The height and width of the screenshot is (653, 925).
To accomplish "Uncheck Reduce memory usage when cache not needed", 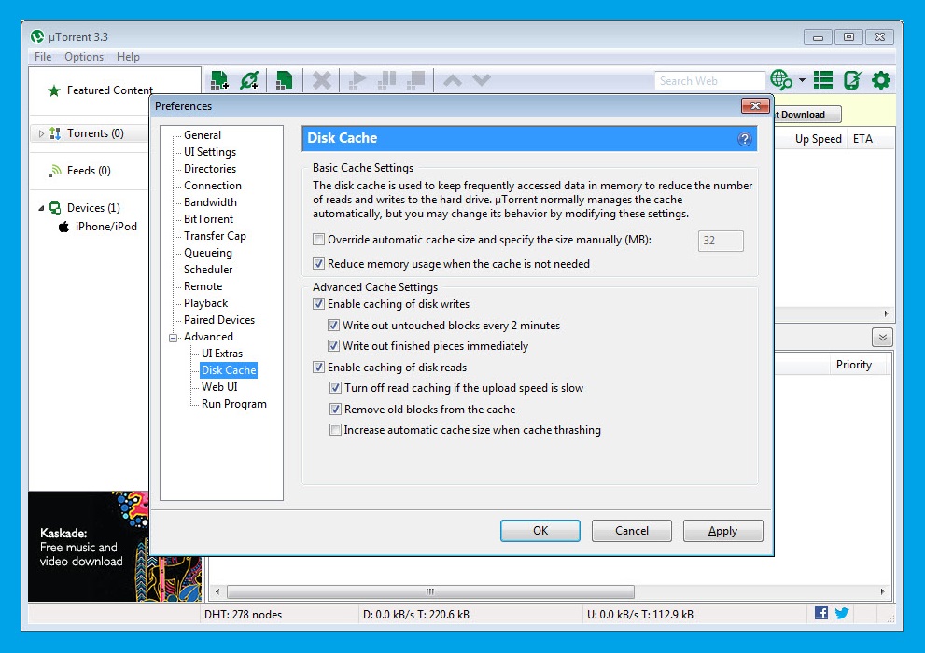I will point(318,263).
